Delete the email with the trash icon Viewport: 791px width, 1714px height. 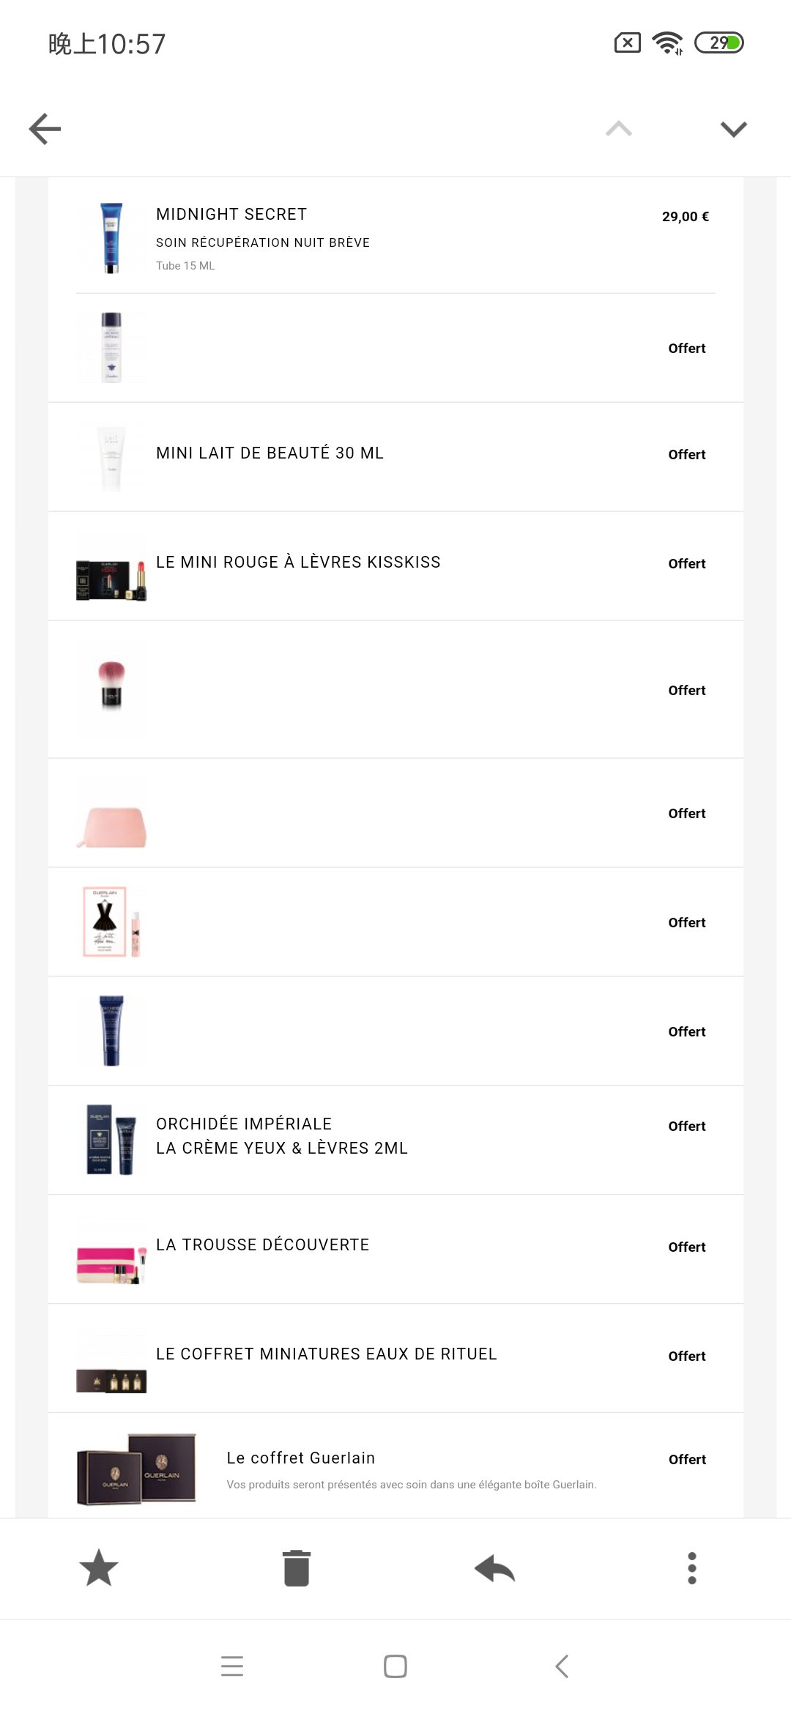click(297, 1568)
